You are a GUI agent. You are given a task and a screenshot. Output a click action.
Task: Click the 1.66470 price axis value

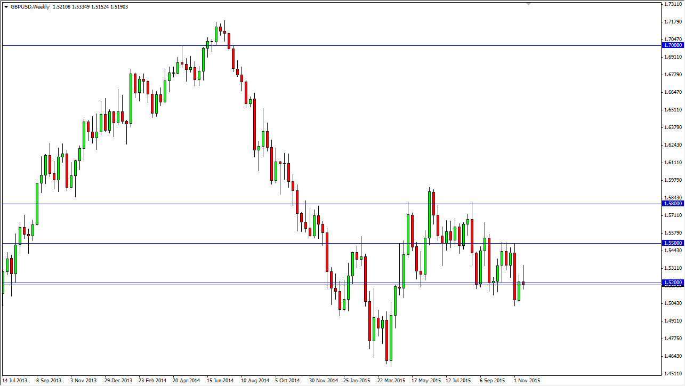[x=673, y=92]
